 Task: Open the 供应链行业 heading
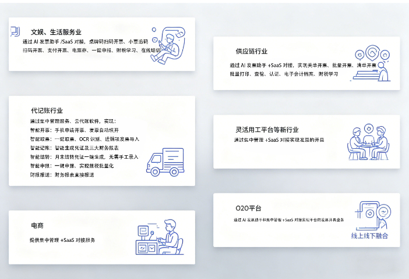tap(252, 51)
